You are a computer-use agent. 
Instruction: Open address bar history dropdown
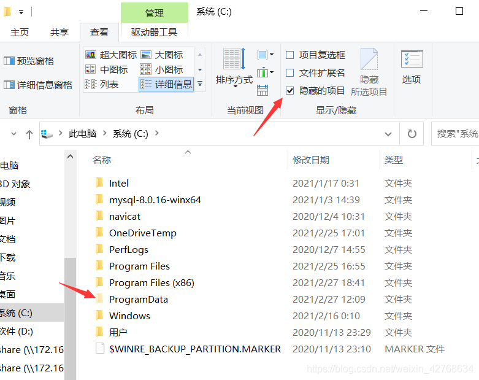pyautogui.click(x=388, y=134)
